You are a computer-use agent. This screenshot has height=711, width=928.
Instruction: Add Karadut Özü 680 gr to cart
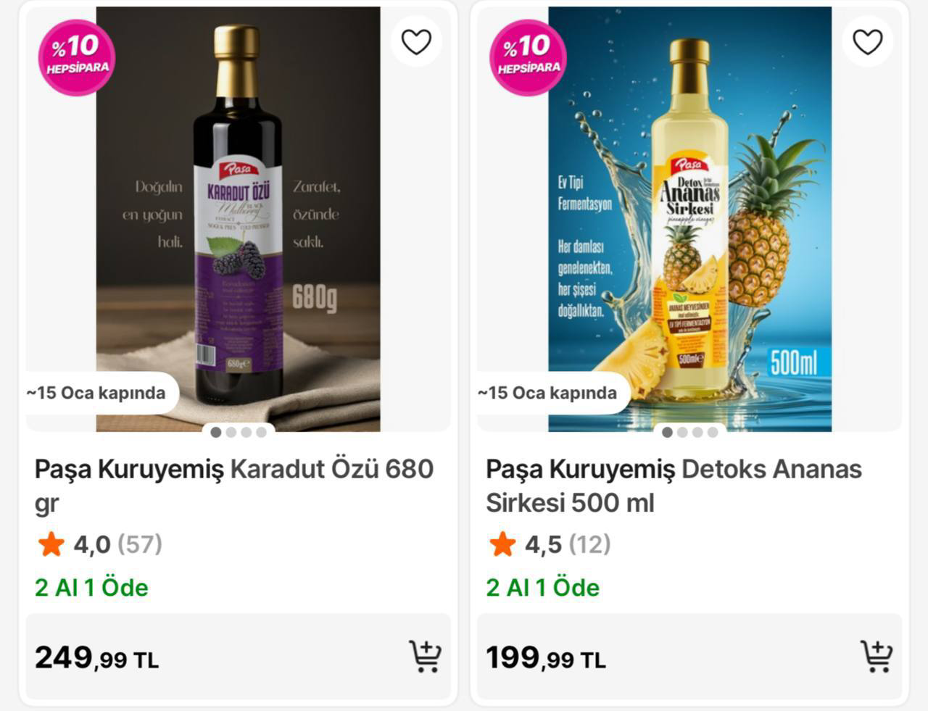pyautogui.click(x=425, y=657)
